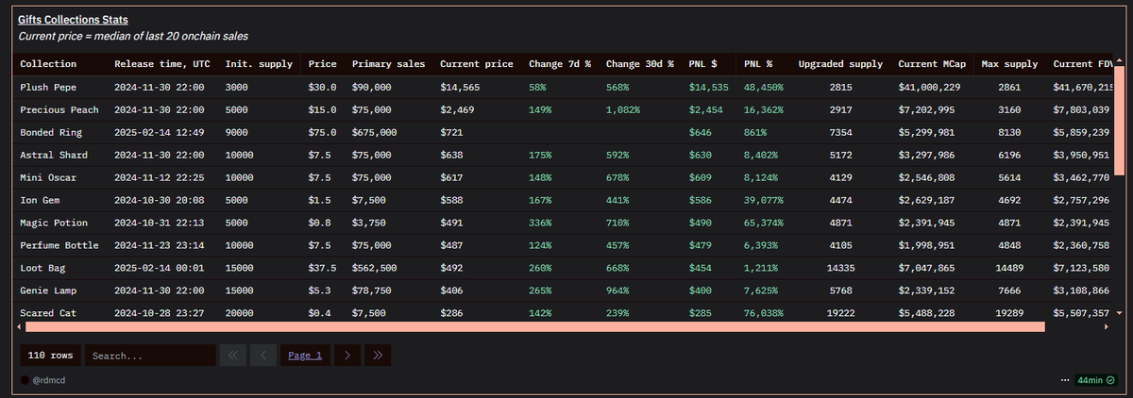Open the Page 1 link
Screen dimensions: 1133x398
pyautogui.click(x=305, y=356)
